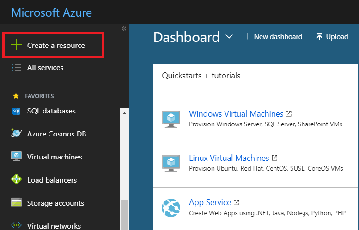Click external link icon beside Windows Virtual Machines
This screenshot has width=359, height=230.
(289, 113)
